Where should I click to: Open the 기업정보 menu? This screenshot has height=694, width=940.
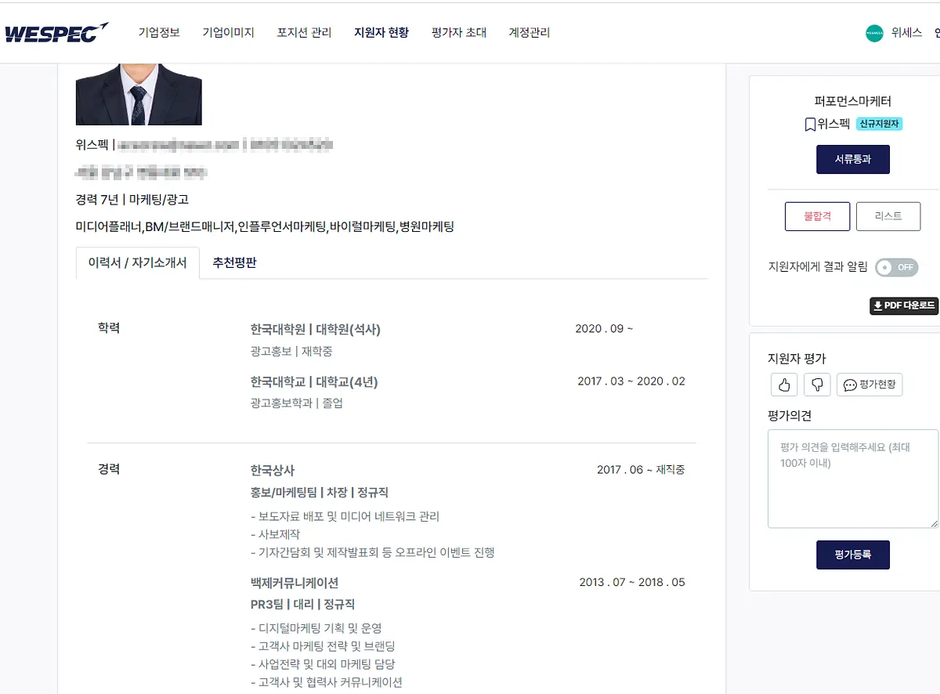click(x=159, y=33)
